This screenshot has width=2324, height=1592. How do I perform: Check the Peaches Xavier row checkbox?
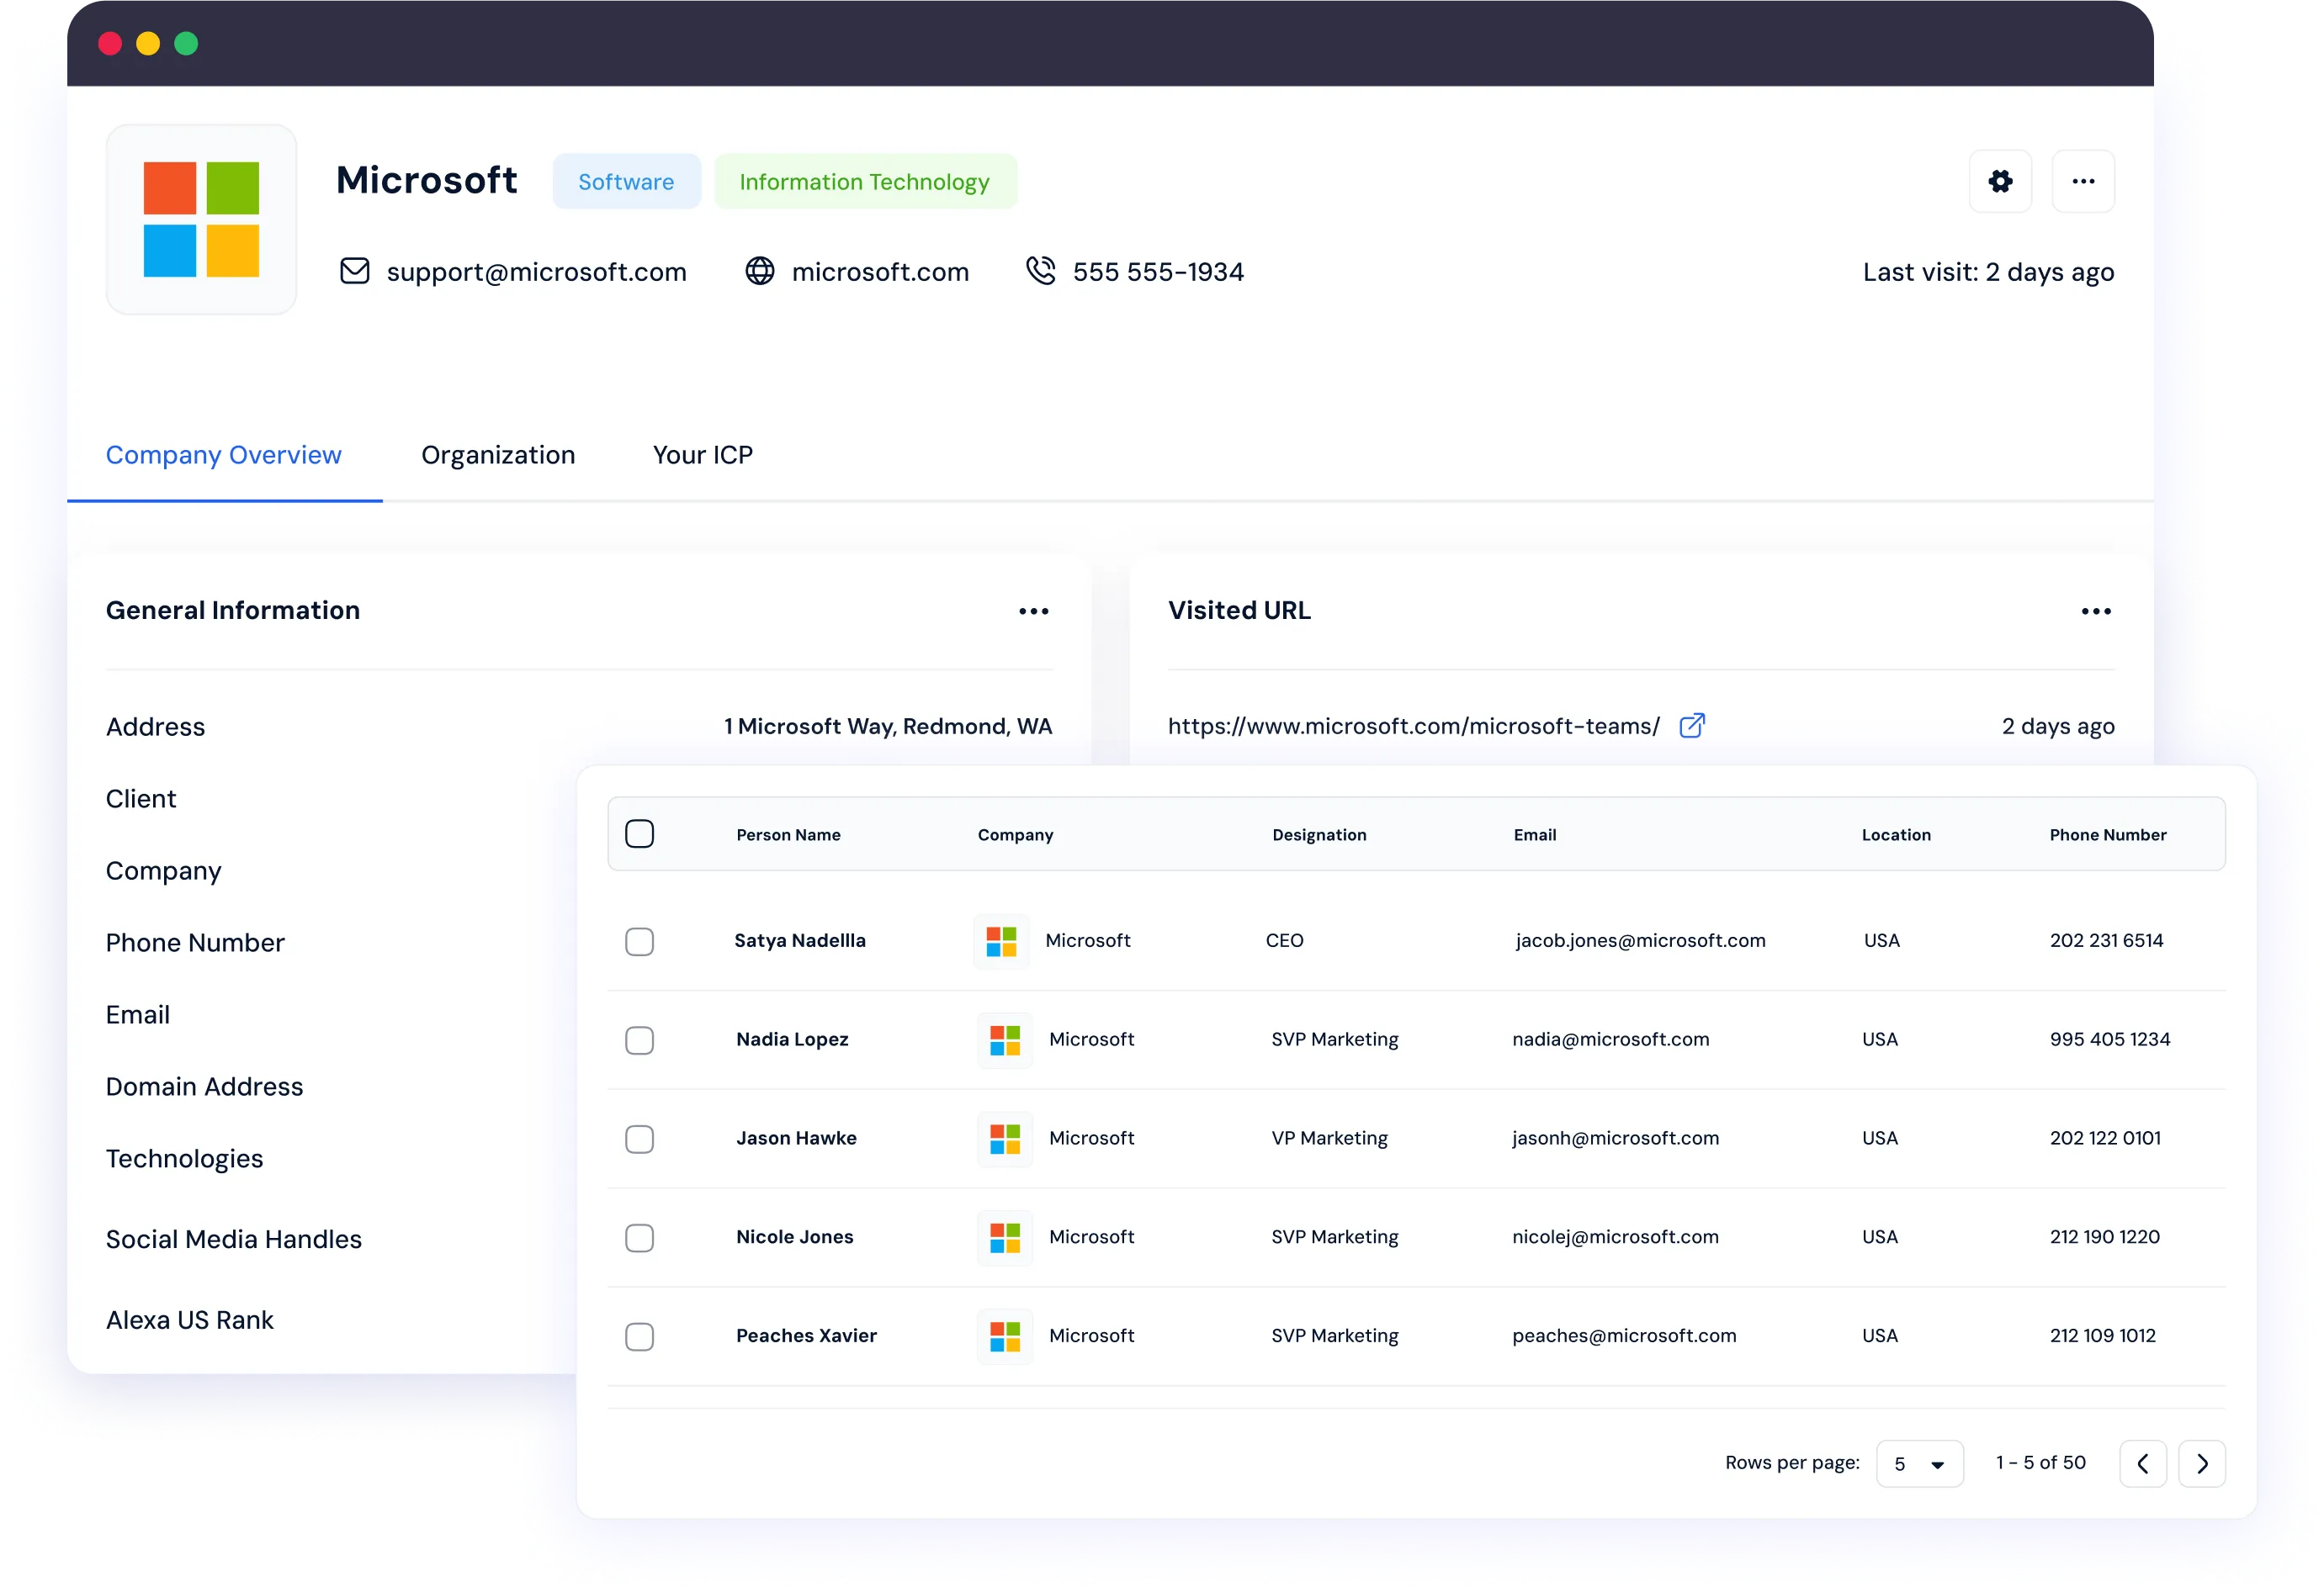click(x=639, y=1337)
